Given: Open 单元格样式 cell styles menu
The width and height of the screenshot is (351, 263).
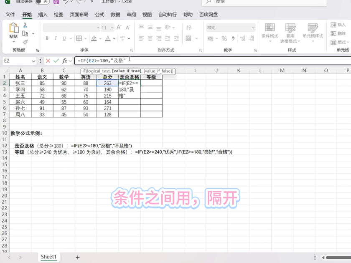Looking at the screenshot, I should (313, 33).
